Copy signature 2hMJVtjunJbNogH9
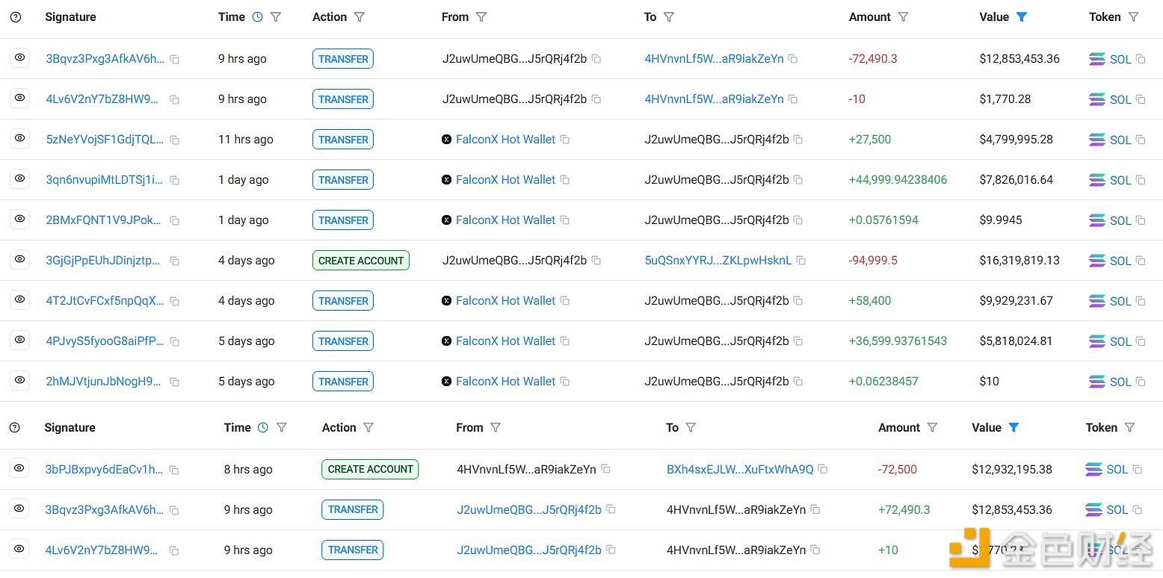This screenshot has height=578, width=1163. (174, 382)
